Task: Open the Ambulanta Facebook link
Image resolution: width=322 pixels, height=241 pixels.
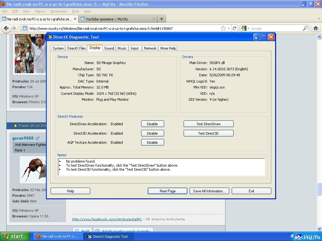Action: 107,219
